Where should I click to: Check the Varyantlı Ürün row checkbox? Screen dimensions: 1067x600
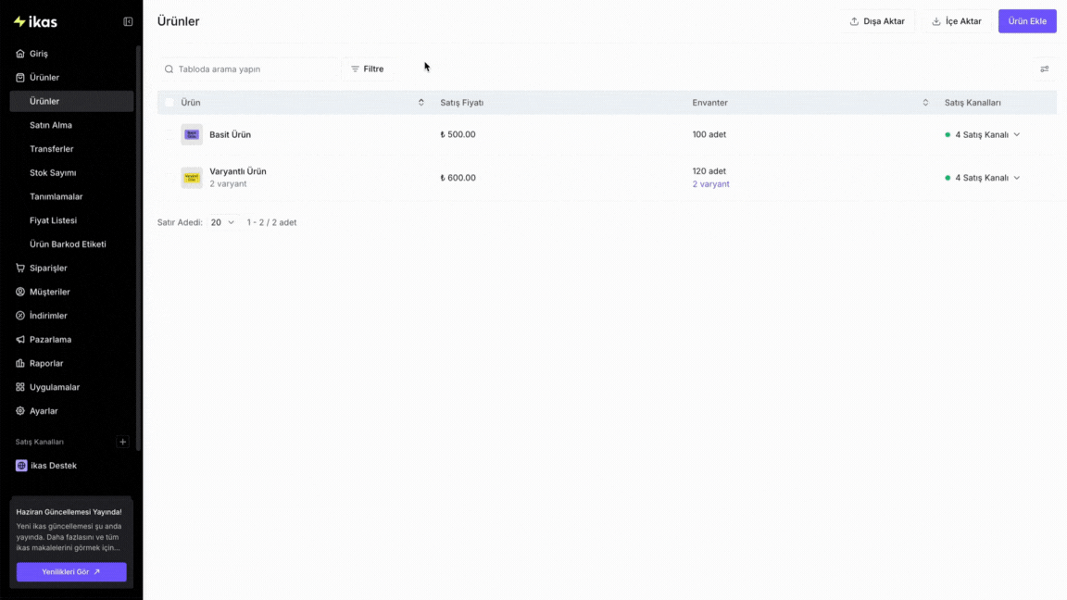tap(169, 178)
